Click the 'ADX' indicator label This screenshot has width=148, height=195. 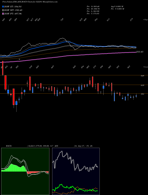click(x=56, y=146)
